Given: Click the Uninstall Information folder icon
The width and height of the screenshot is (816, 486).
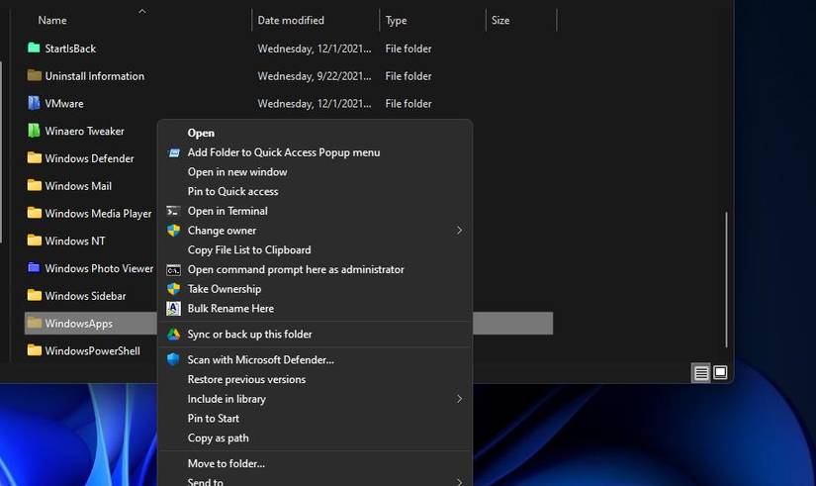Looking at the screenshot, I should click(x=34, y=75).
